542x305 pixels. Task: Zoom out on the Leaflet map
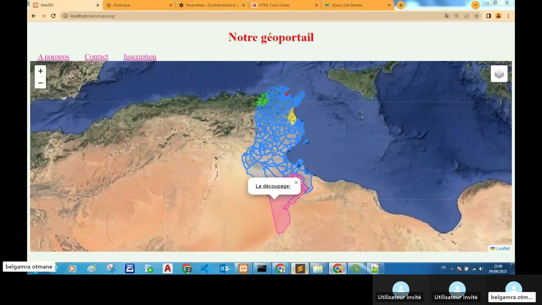point(40,83)
